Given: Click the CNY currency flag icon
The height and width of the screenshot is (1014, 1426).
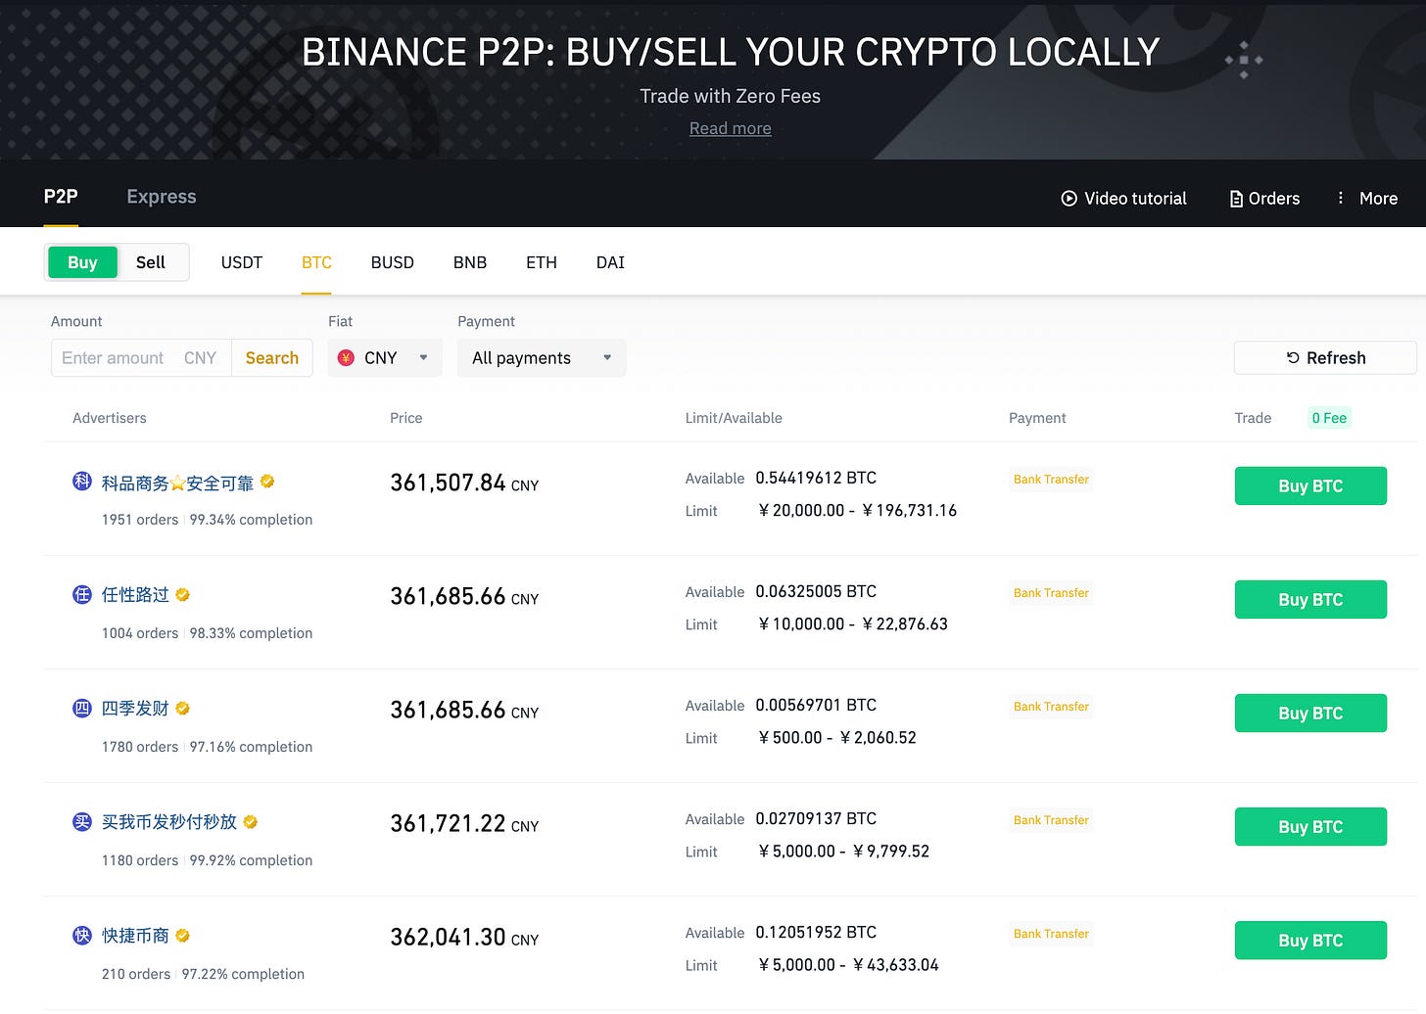Looking at the screenshot, I should pyautogui.click(x=346, y=358).
